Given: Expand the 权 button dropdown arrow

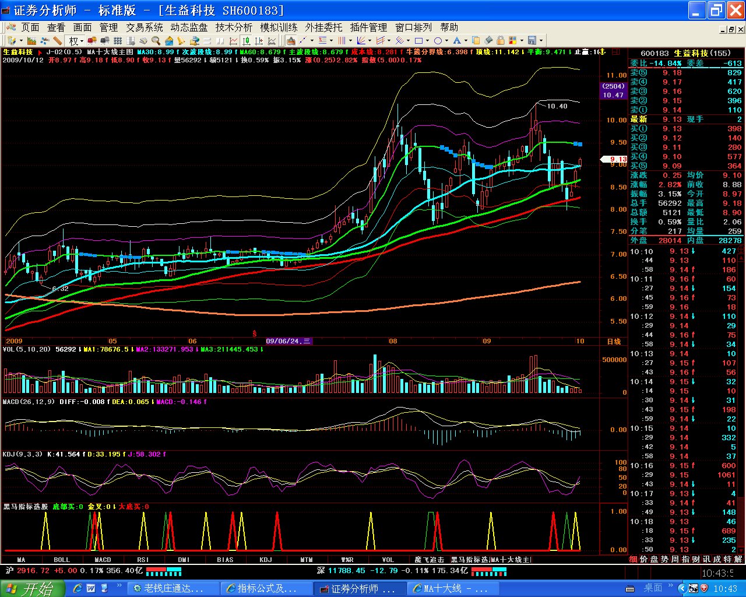Looking at the screenshot, I should (x=82, y=41).
